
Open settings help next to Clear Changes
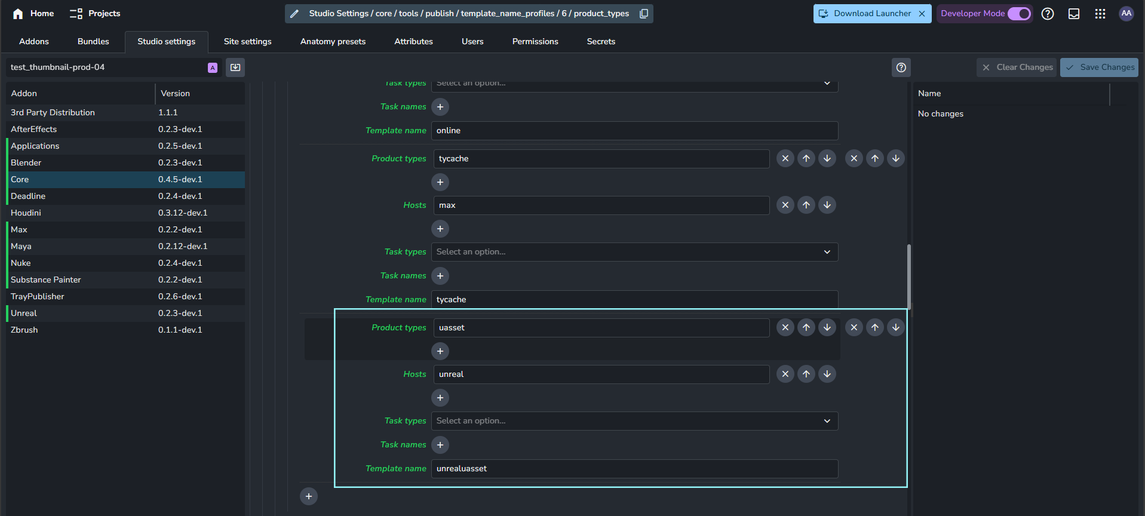901,67
